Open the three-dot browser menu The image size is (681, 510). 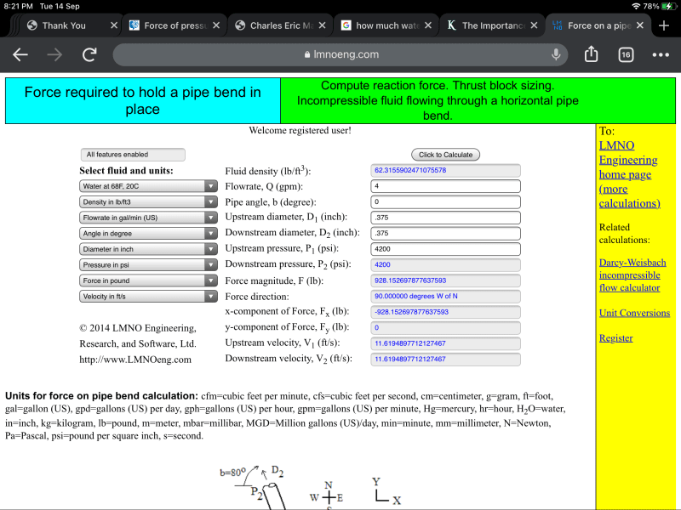coord(661,54)
